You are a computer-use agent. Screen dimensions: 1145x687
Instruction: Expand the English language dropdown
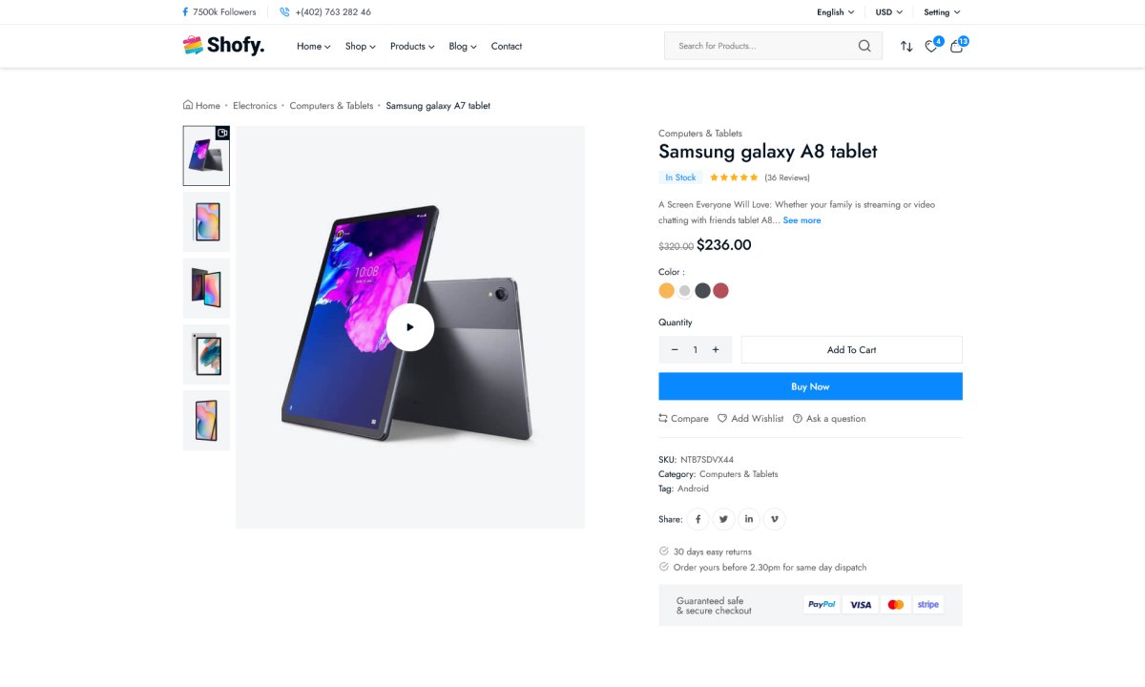point(835,12)
